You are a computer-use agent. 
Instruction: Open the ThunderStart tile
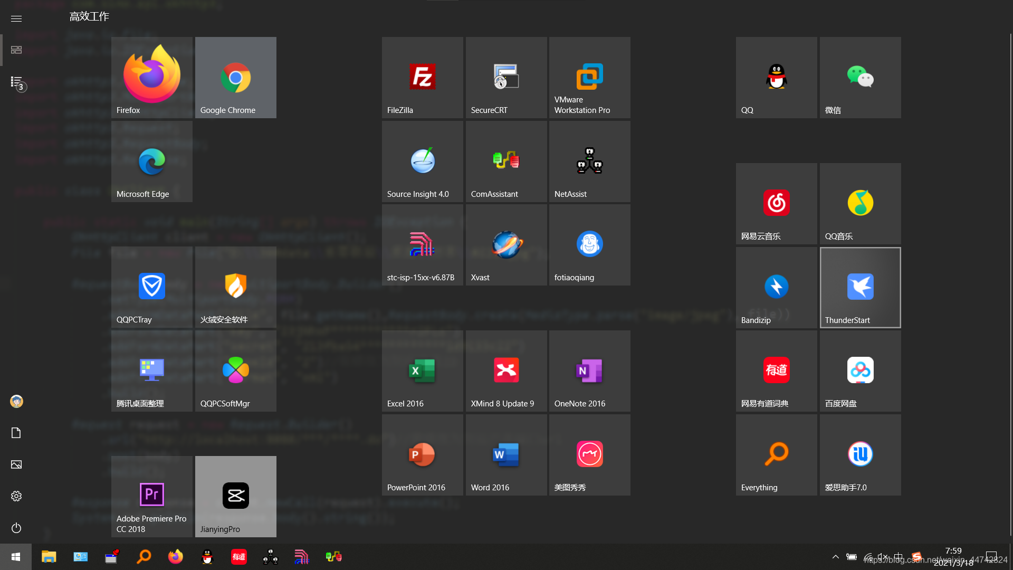(860, 288)
